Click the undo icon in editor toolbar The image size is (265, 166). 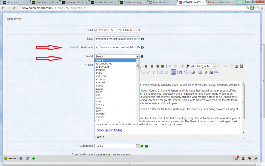coord(170,66)
